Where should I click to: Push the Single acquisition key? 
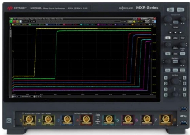[x=180, y=10]
